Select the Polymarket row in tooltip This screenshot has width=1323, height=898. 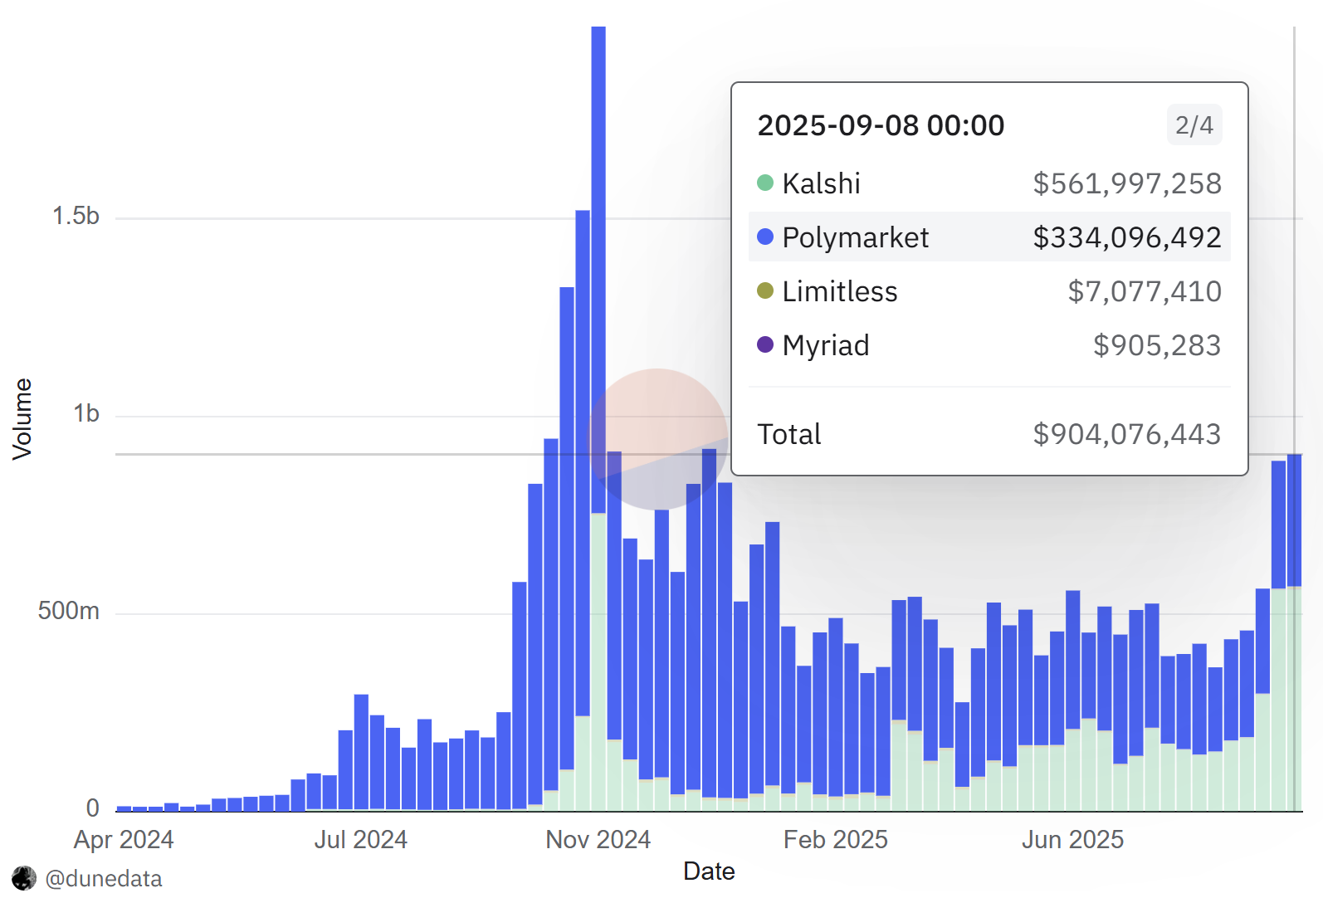tap(989, 237)
